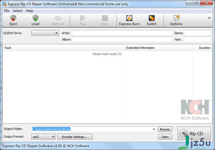Viewport: 215px width, 150px height.
Task: Click the Browse button
Action: (165, 129)
